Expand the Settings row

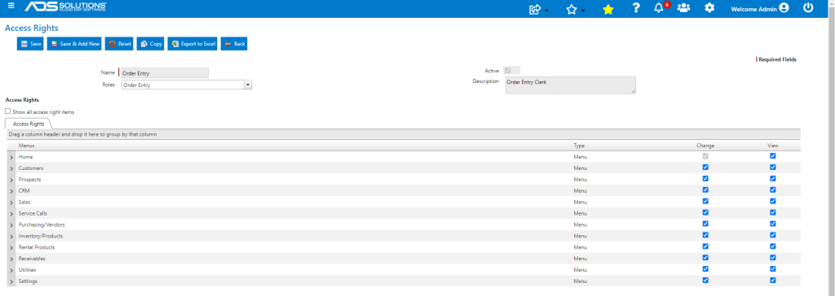click(11, 281)
